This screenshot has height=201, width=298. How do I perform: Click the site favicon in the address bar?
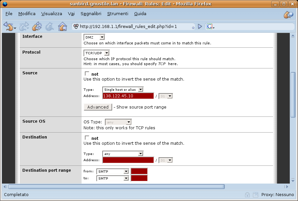pyautogui.click(x=76, y=26)
